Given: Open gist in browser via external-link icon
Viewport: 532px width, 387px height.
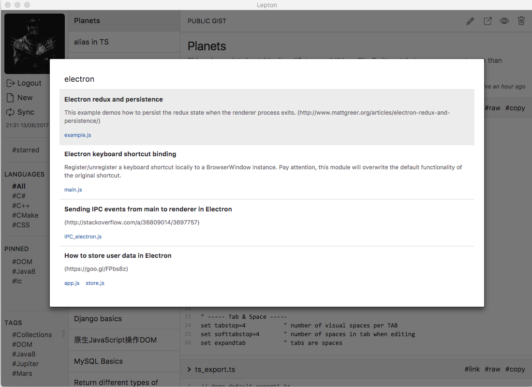Looking at the screenshot, I should (488, 21).
